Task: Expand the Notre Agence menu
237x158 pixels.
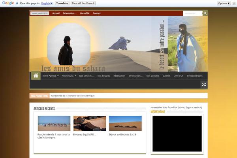Action: pos(51,76)
